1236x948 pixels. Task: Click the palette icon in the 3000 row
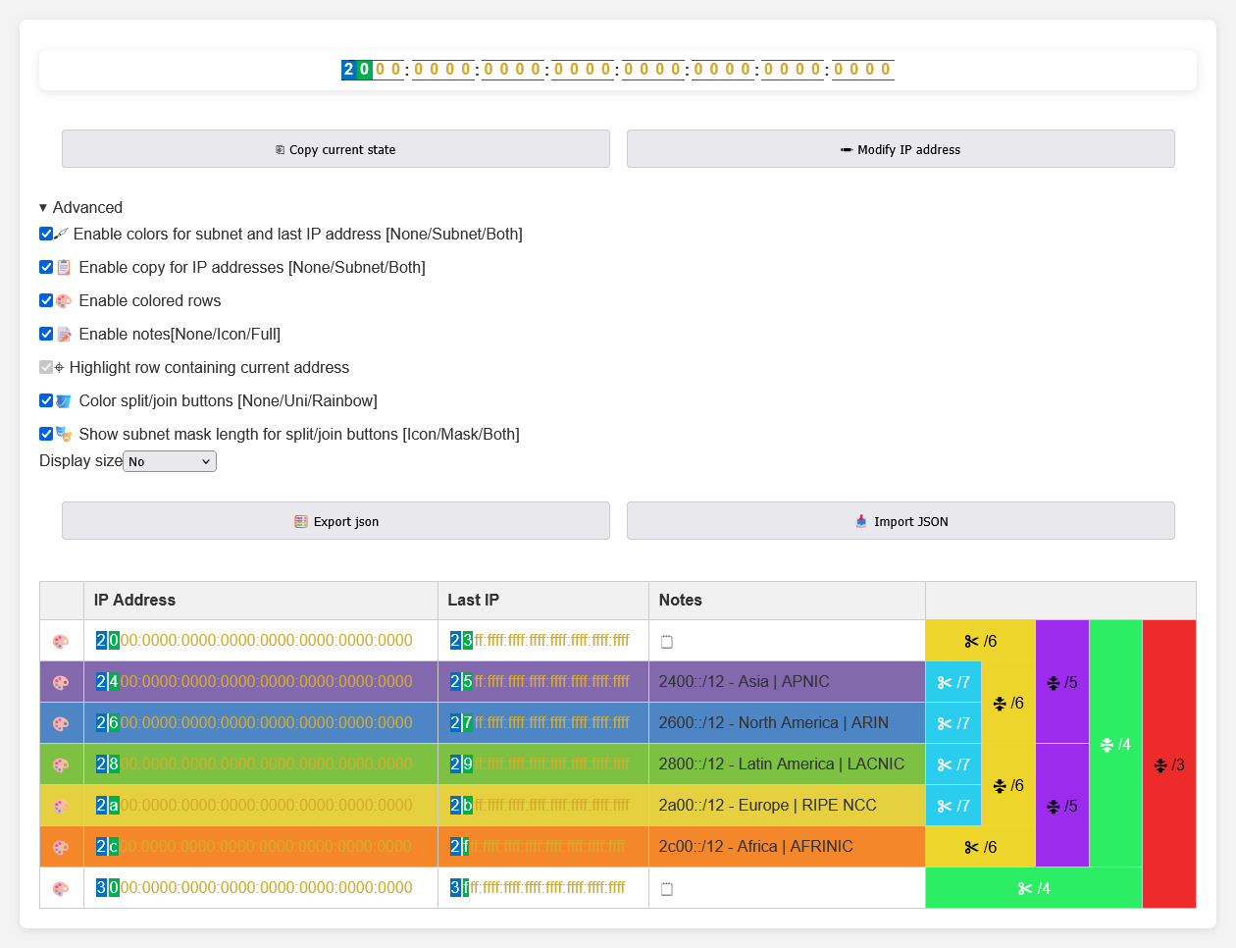point(61,888)
